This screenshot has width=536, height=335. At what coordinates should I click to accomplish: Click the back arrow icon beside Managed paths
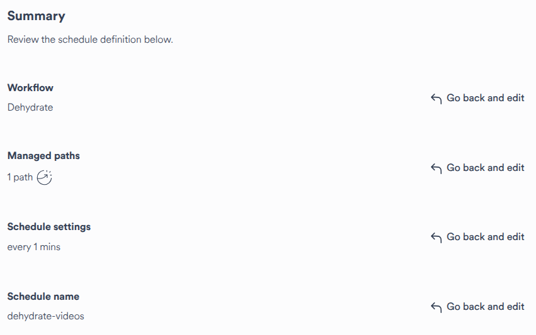(x=436, y=168)
